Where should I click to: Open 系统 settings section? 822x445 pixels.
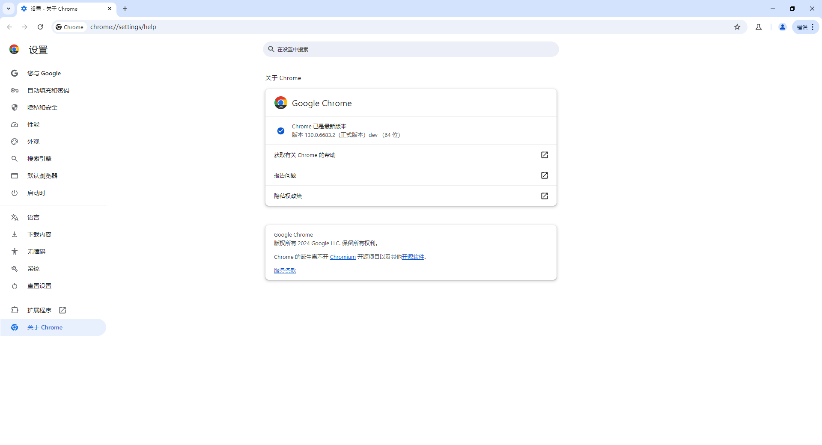point(53,269)
